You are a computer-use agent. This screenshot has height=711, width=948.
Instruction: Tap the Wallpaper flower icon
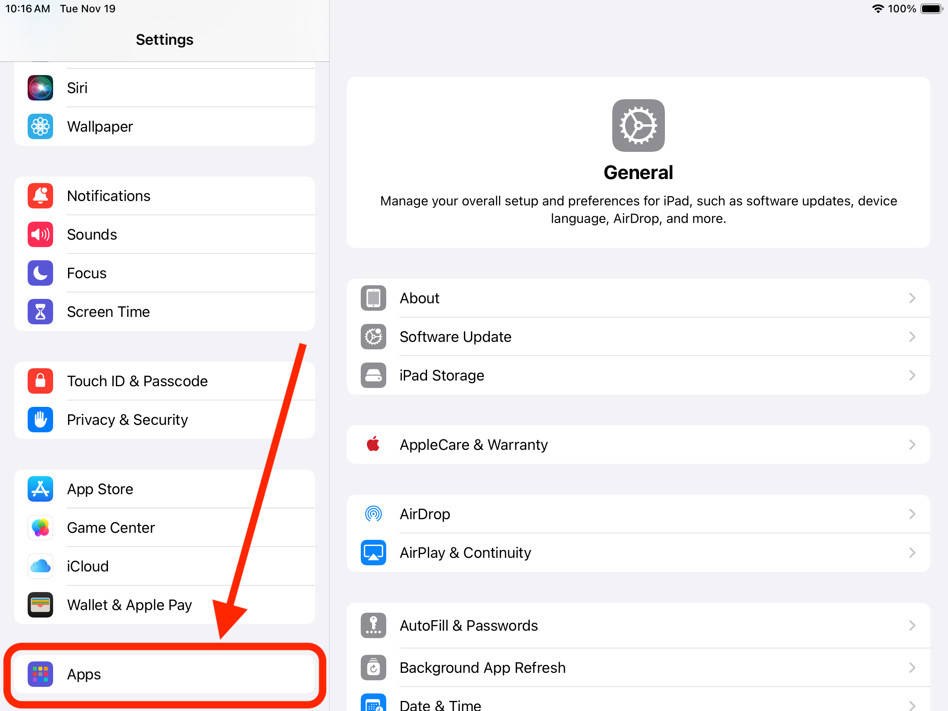40,126
